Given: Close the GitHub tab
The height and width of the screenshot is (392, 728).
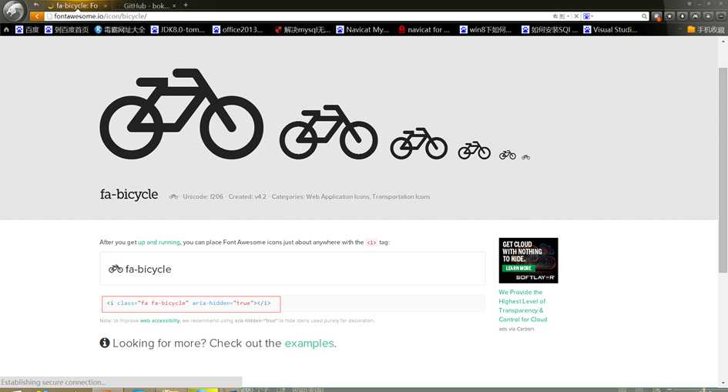Looking at the screenshot, I should pos(174,5).
